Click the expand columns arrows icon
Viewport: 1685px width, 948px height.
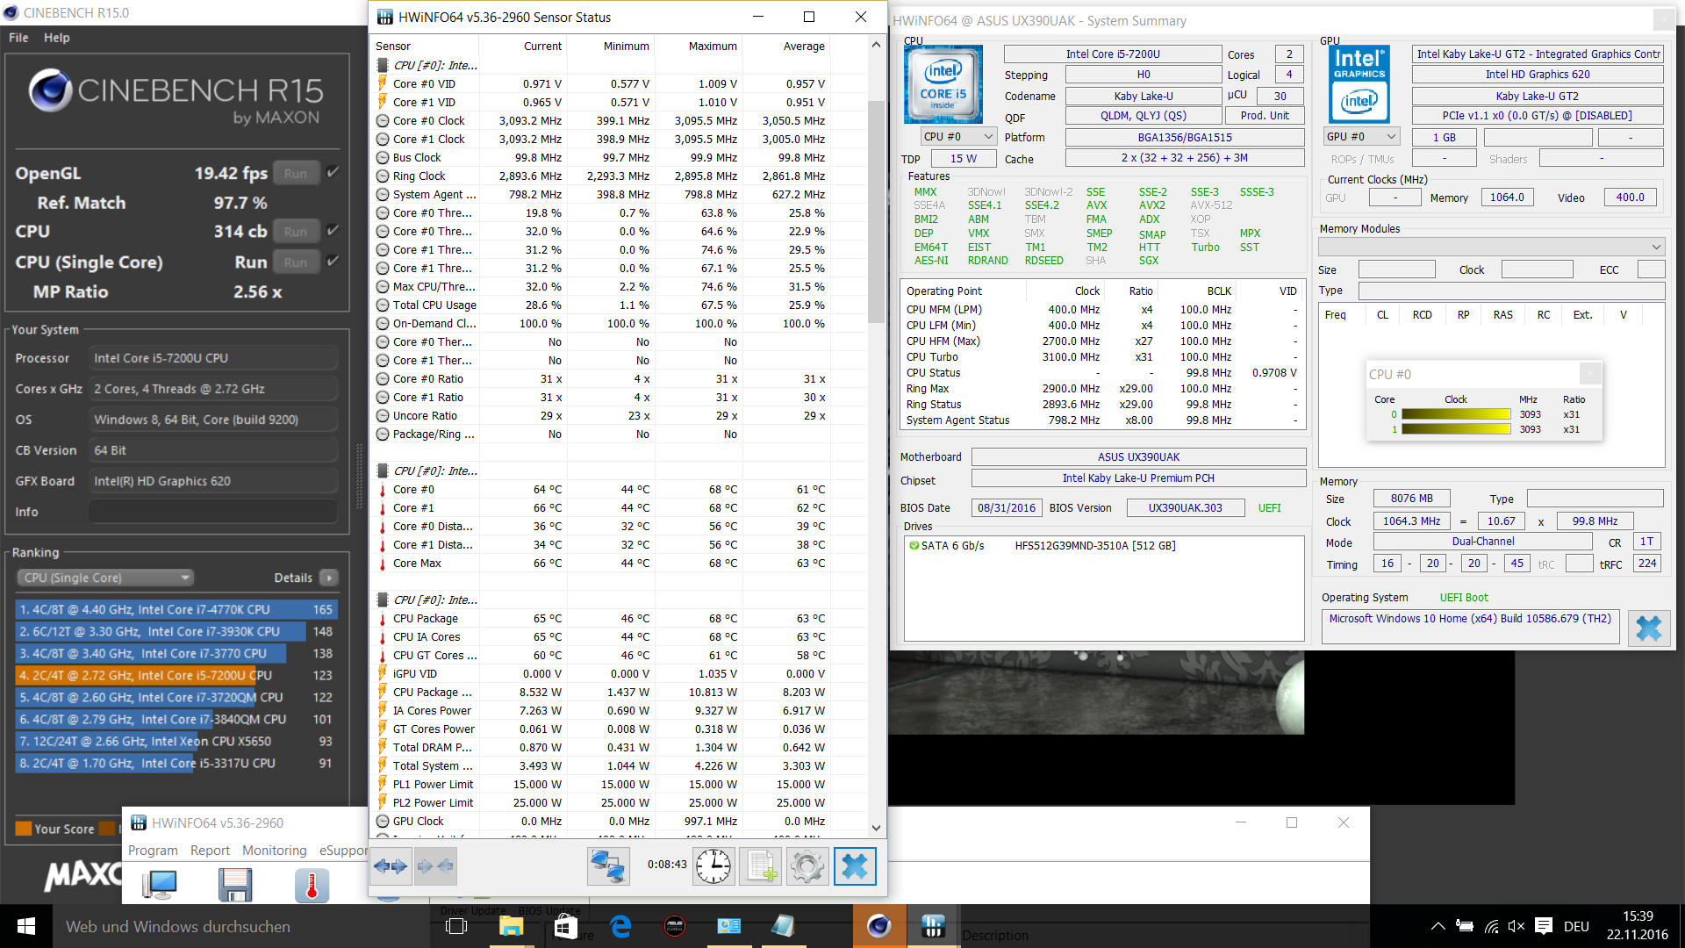tap(390, 866)
